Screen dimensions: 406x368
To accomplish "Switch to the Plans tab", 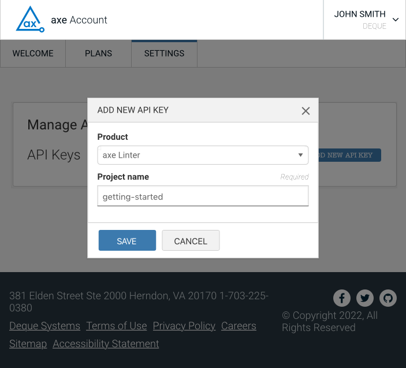I will tap(98, 53).
